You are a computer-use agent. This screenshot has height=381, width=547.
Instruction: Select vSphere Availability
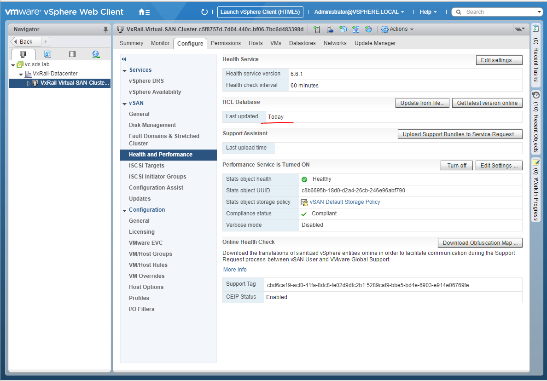click(155, 92)
